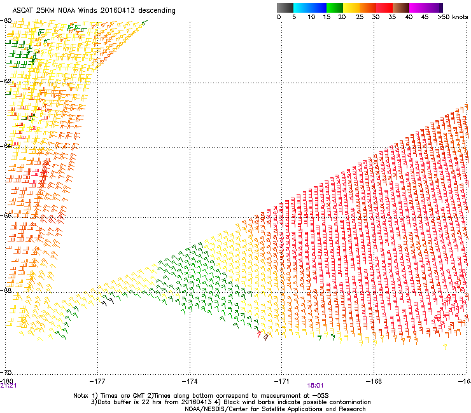Click the -174 longitude axis label
Screen dimensions: 471x413
pos(190,381)
